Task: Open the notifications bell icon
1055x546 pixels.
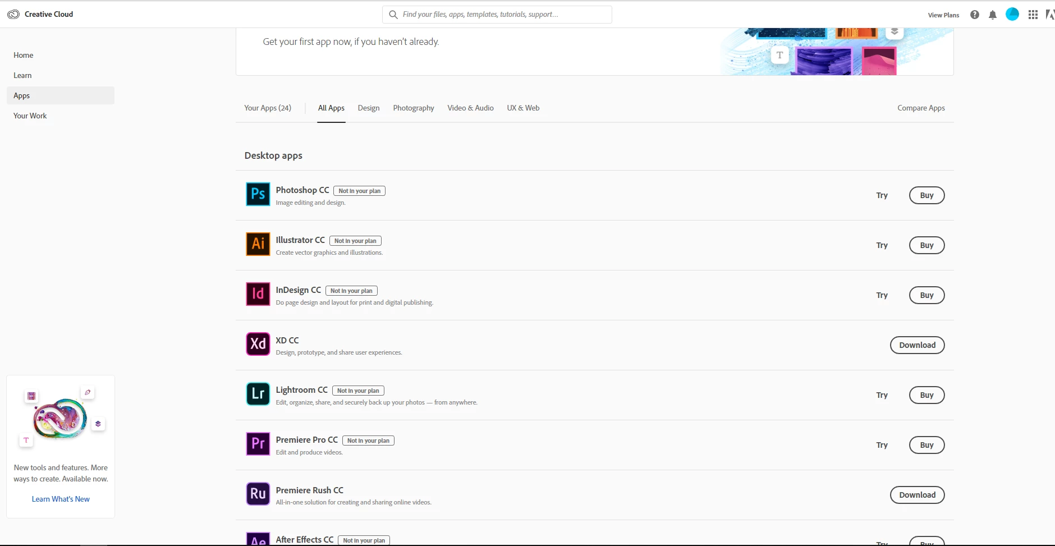Action: [x=993, y=15]
